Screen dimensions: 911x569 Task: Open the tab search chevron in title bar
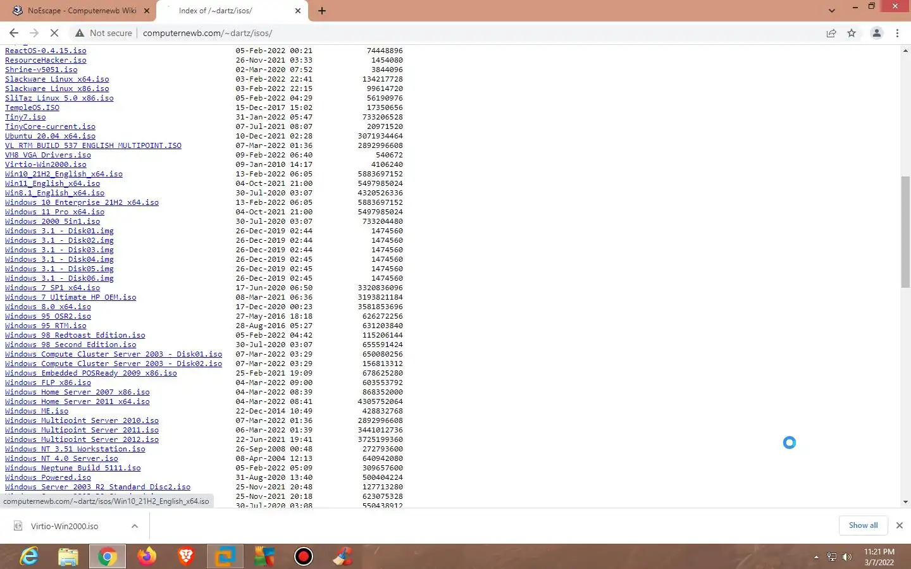click(831, 11)
